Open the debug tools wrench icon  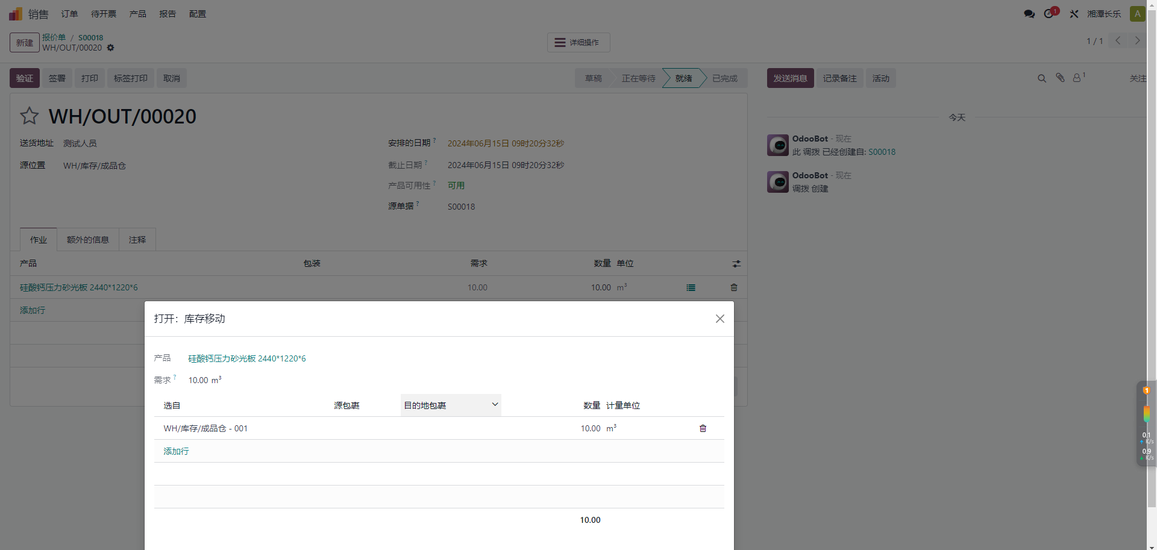1074,14
